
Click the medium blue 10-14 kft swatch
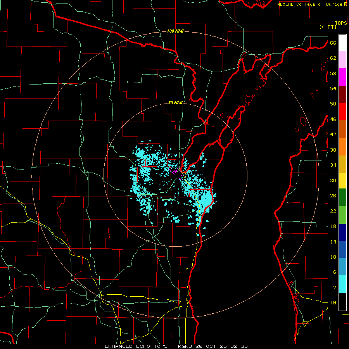(342, 249)
